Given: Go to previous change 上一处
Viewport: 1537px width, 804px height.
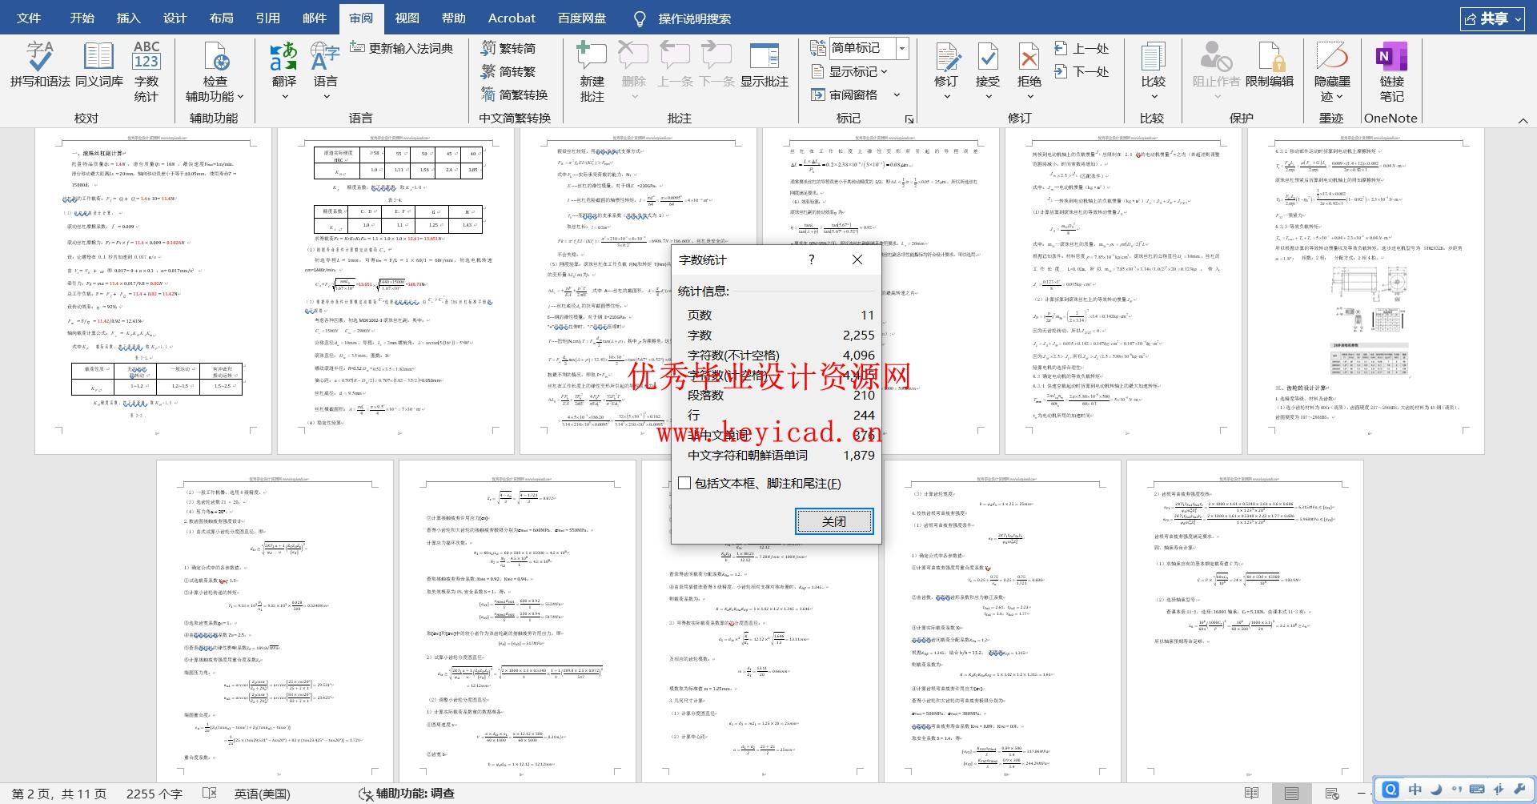Looking at the screenshot, I should tap(1082, 48).
